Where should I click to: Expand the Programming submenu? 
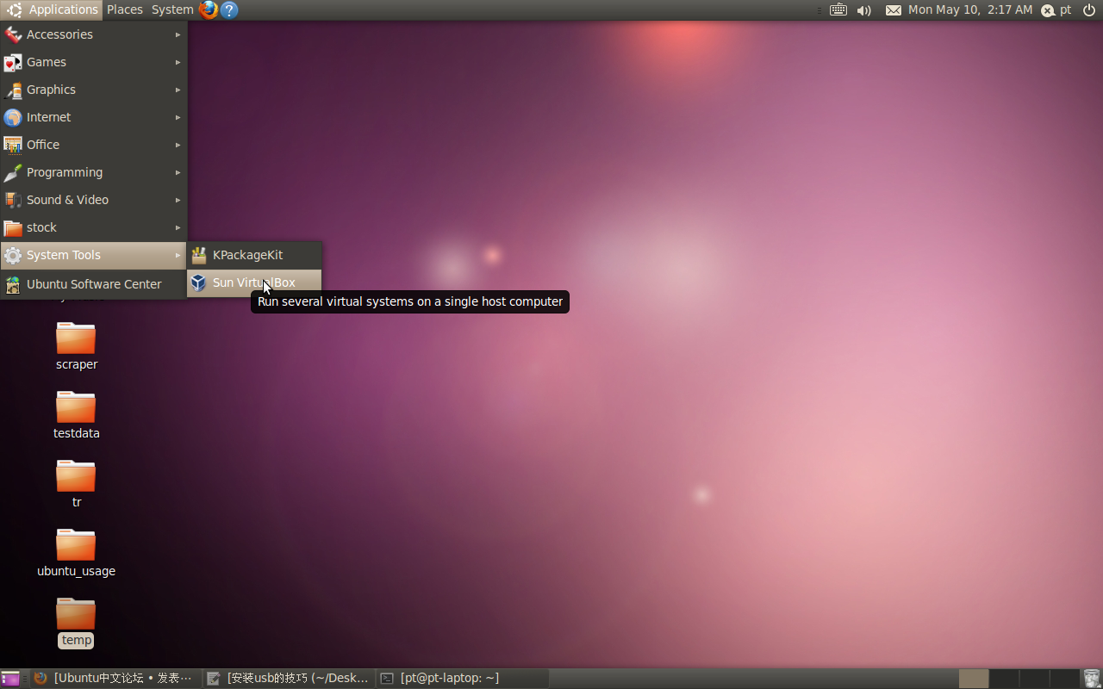[x=94, y=172]
